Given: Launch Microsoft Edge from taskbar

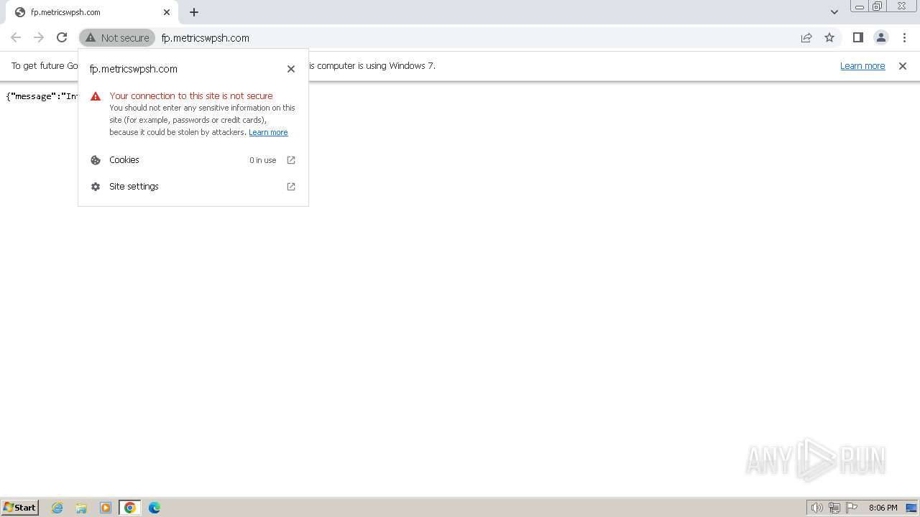Looking at the screenshot, I should (155, 508).
